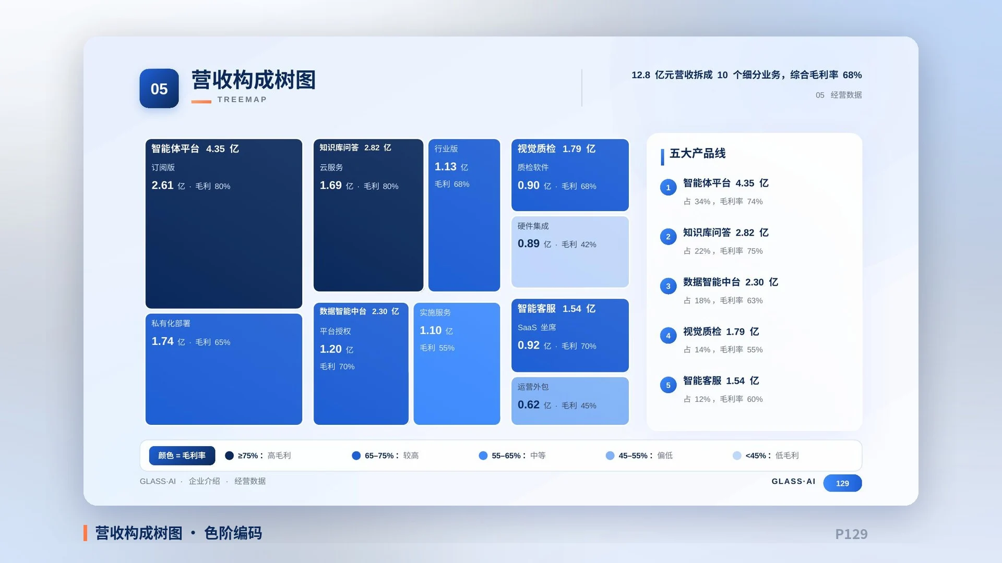The image size is (1002, 563).
Task: Click 视觉质检 1.79 亿 in product list
Action: [721, 332]
